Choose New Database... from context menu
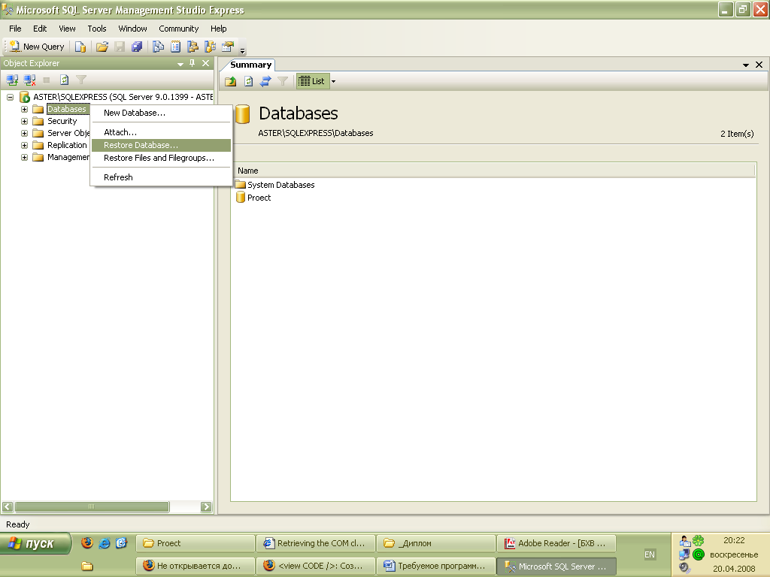Screen dimensions: 770x577 click(161, 113)
